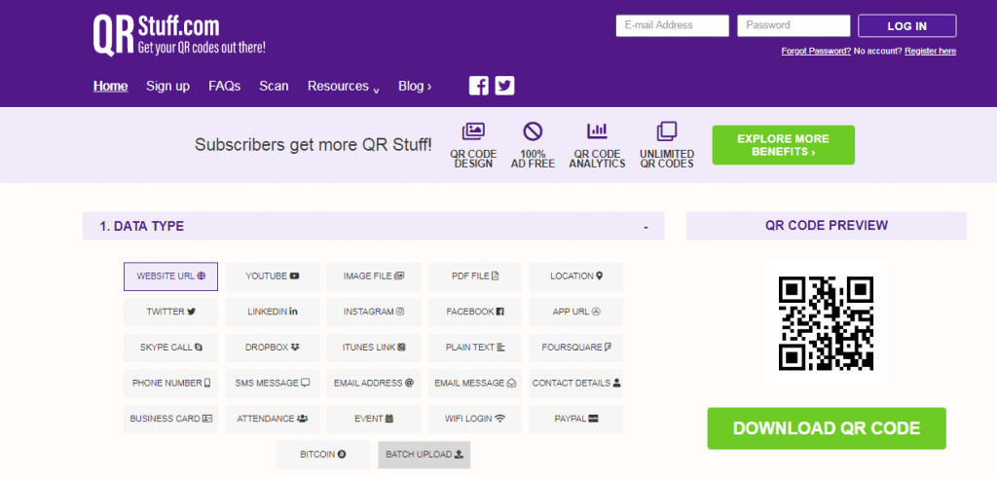
Task: Pick the Email Message data type
Action: tap(475, 384)
